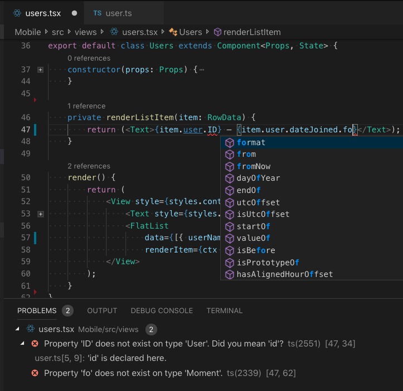Click the class icon beside Users breadcrumb

tap(173, 32)
